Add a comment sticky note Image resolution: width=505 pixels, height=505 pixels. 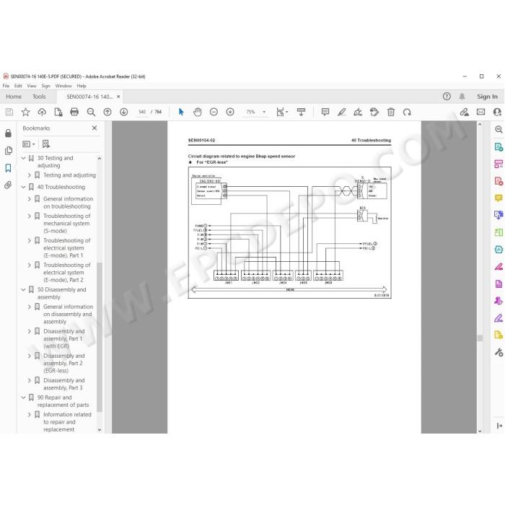pyautogui.click(x=325, y=112)
